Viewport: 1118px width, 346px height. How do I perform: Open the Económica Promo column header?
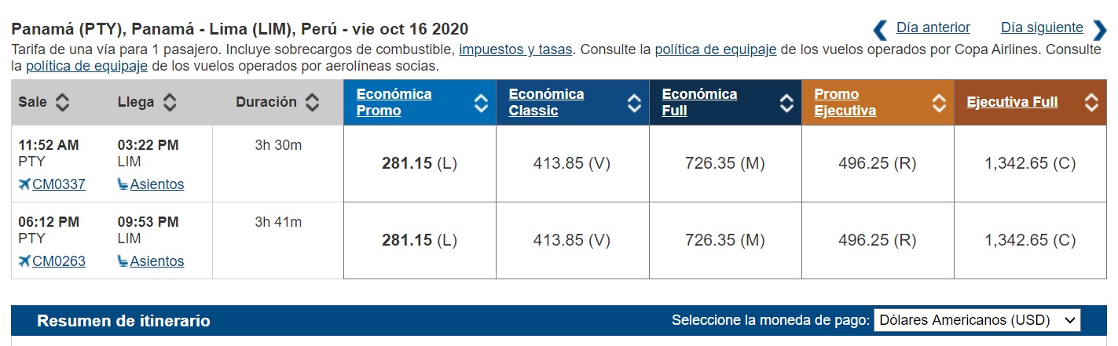[394, 102]
